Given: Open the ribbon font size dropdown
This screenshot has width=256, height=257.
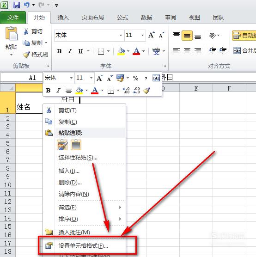Looking at the screenshot, I should 142,35.
